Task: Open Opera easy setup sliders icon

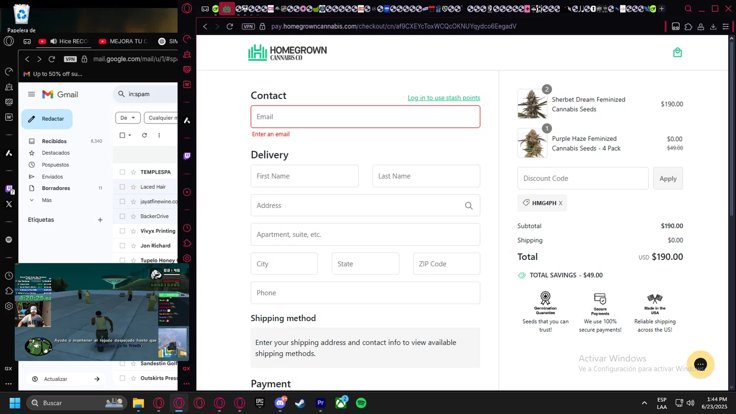Action: [726, 26]
